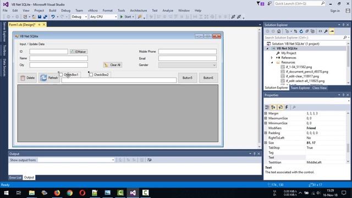
Task: Click the Save All toolbar icon
Action: pyautogui.click(x=45, y=16)
